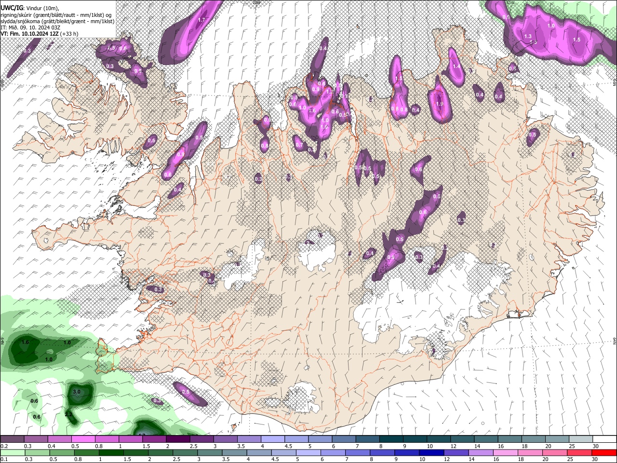Click the pale grey 25–30 swatch, top legend row
Image resolution: width=617 pixels, height=463 pixels.
581,439
